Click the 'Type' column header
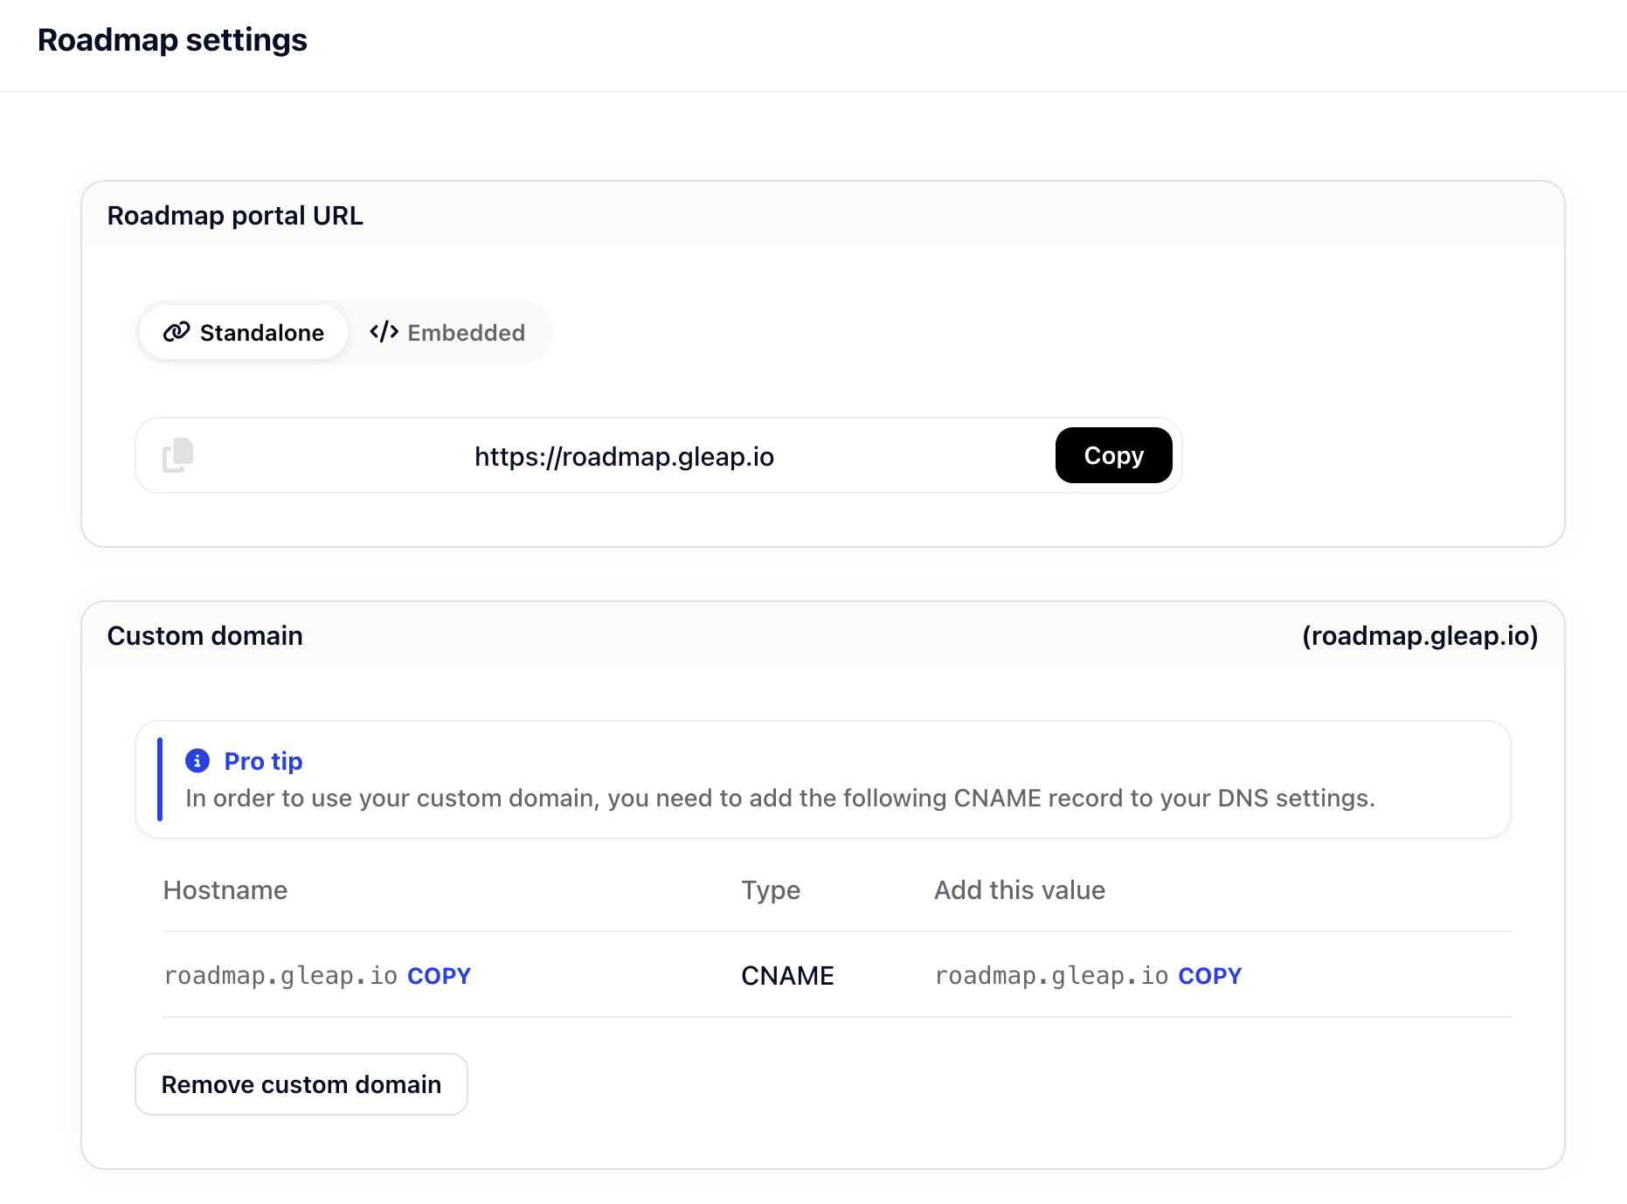1627x1204 pixels. tap(771, 890)
